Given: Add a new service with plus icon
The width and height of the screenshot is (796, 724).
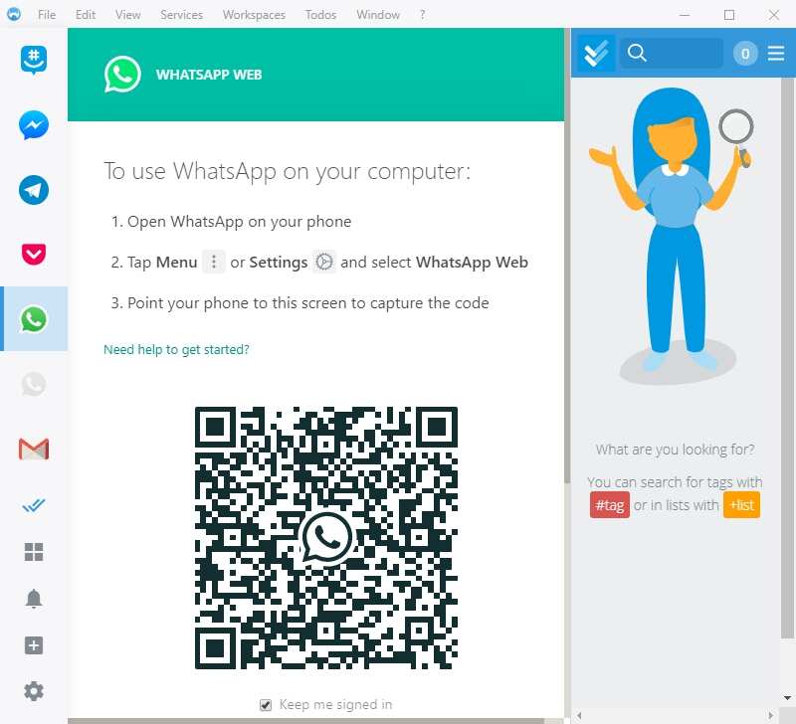Looking at the screenshot, I should point(33,645).
